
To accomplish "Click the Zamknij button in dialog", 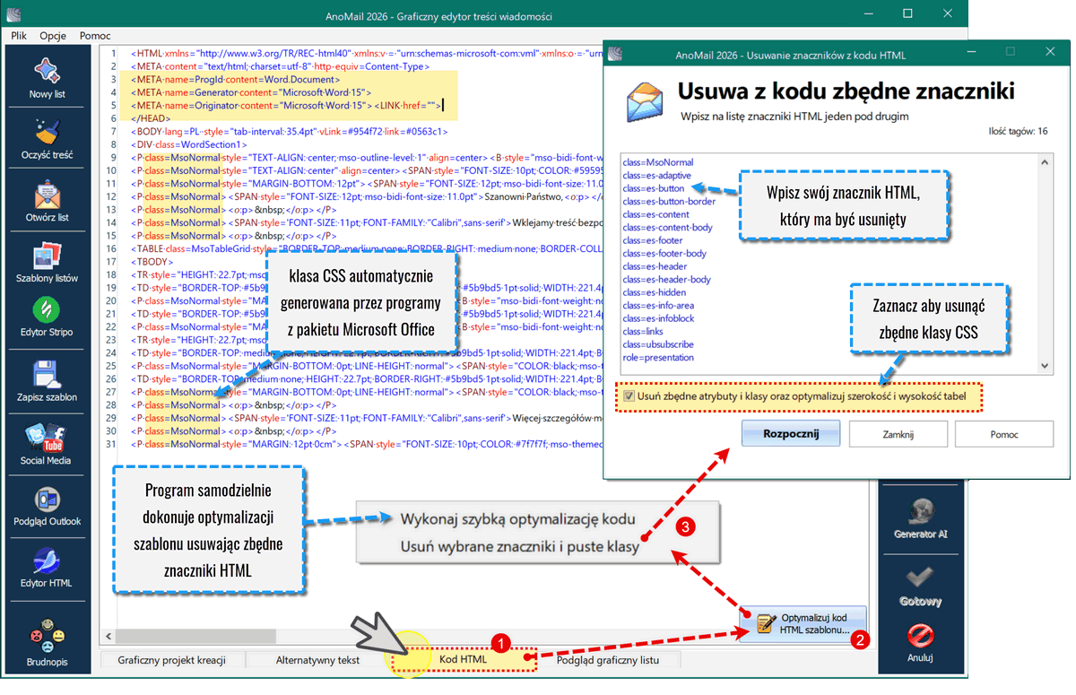I will pyautogui.click(x=898, y=433).
